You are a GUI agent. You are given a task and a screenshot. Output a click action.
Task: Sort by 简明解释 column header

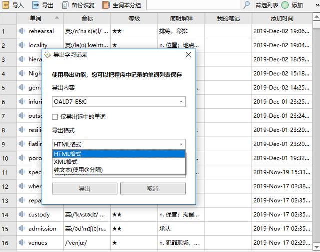pos(181,18)
